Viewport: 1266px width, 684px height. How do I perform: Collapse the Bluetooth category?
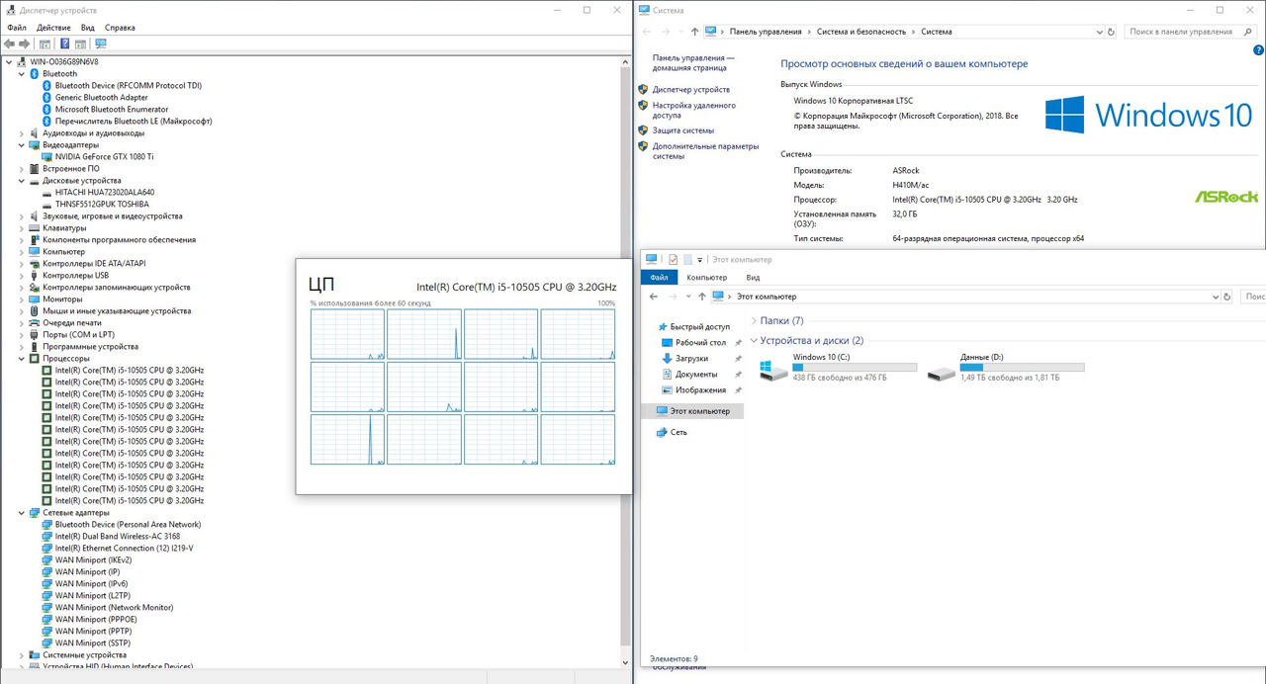[22, 73]
